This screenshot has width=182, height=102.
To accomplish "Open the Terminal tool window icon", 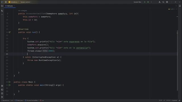I will pos(2,90).
